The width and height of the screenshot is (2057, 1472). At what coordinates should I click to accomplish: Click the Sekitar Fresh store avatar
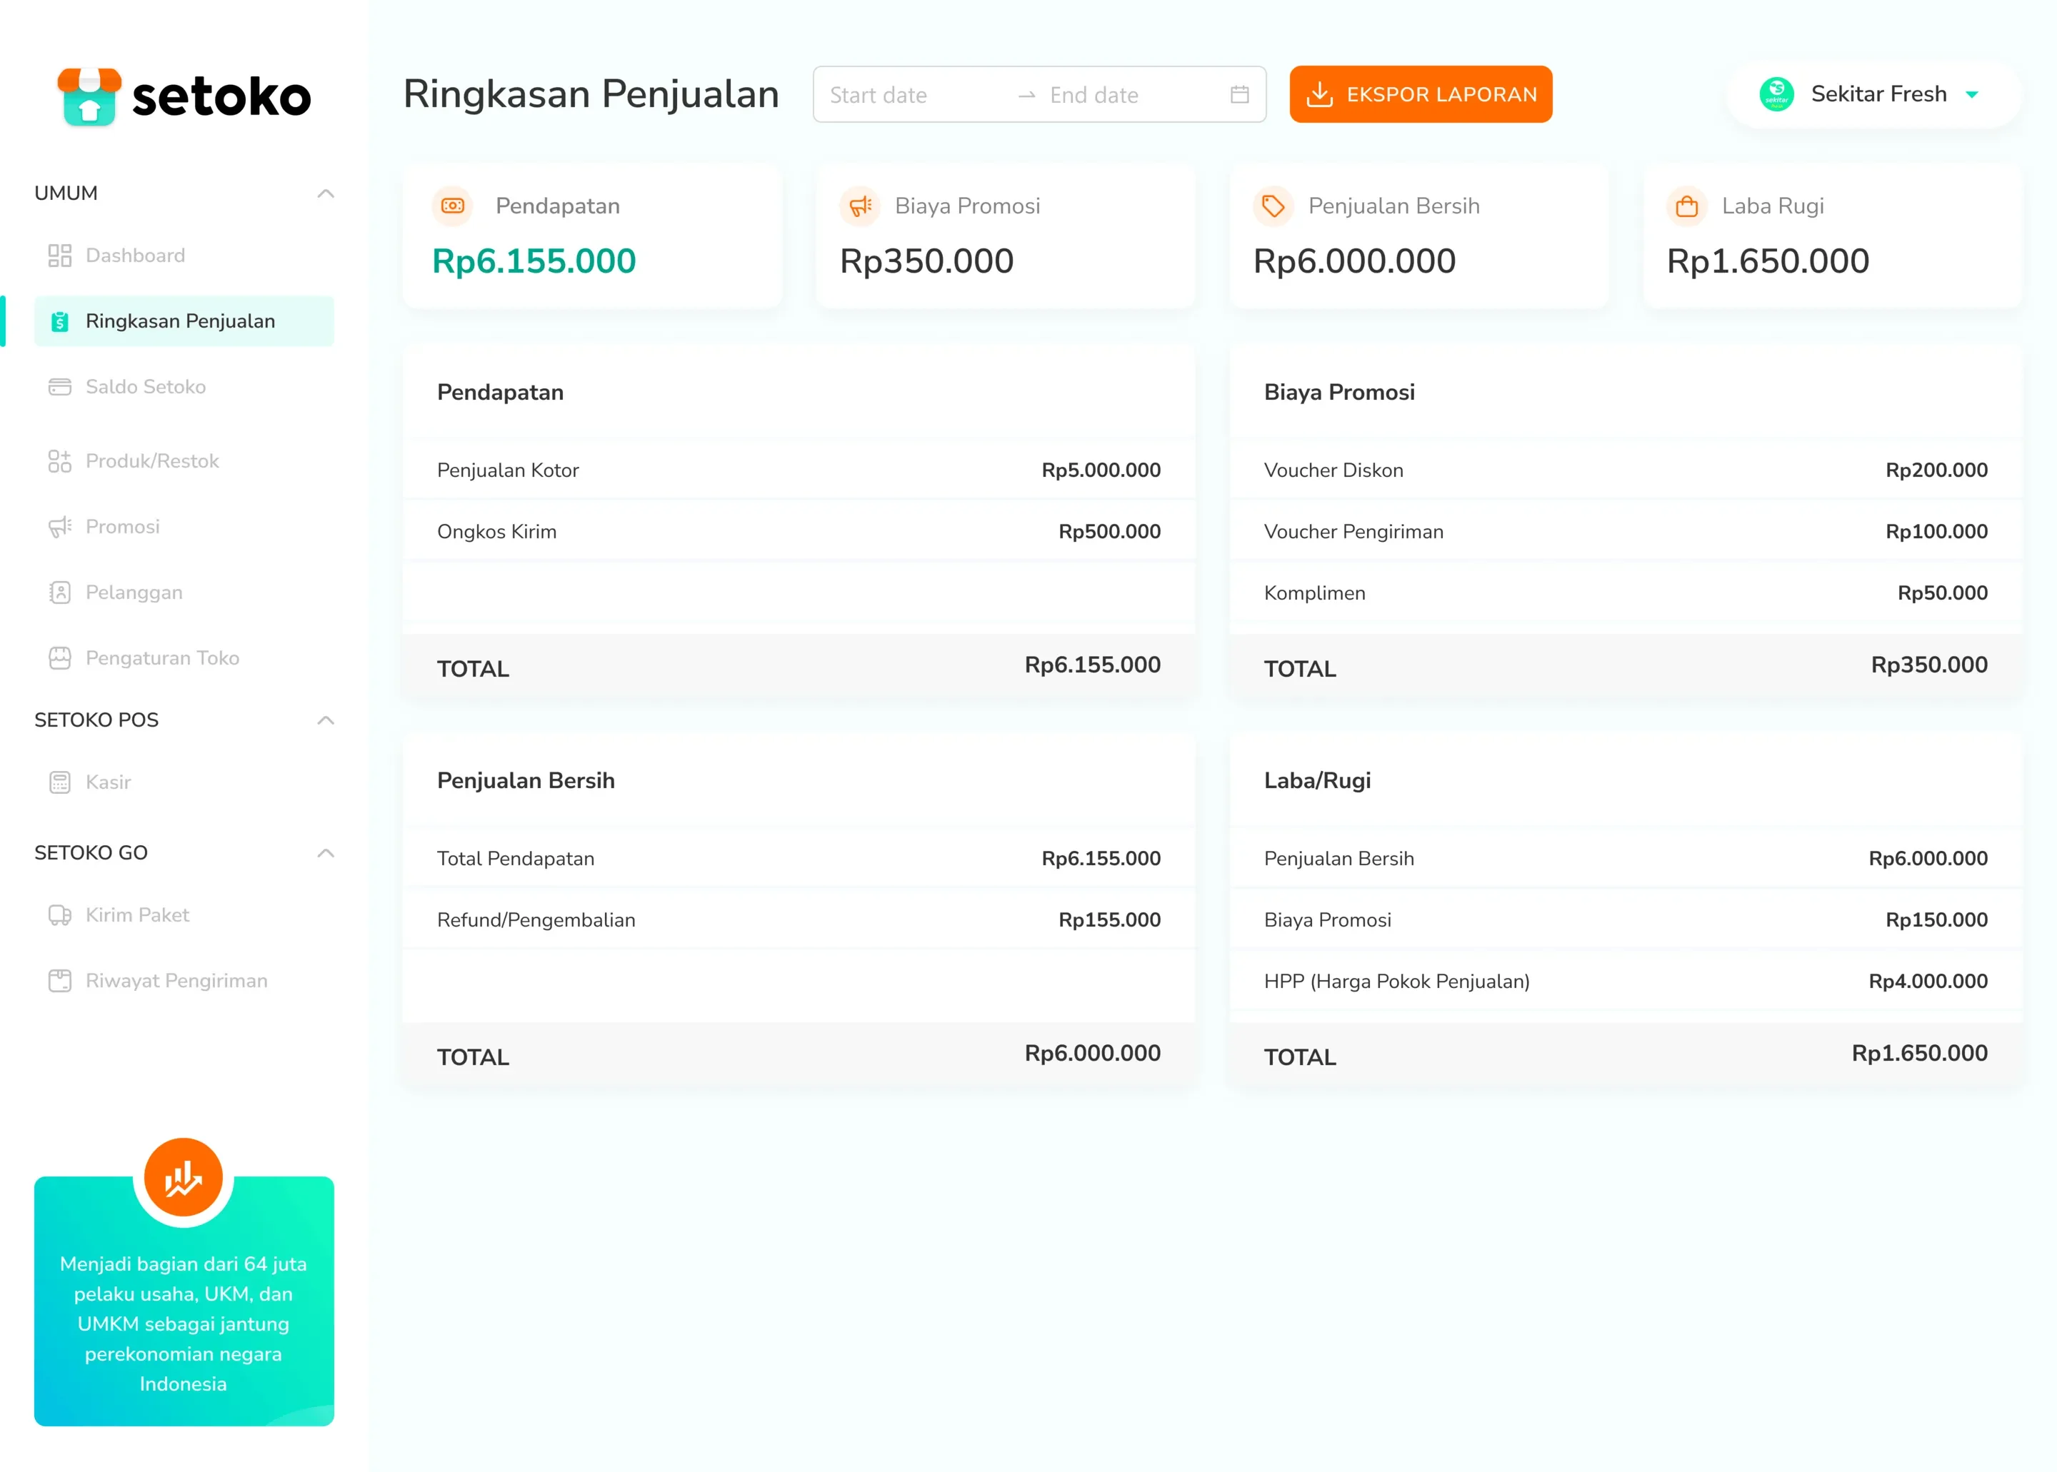(x=1777, y=94)
